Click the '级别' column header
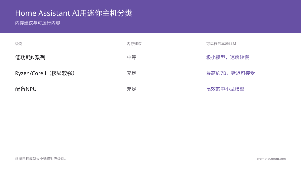 19,44
